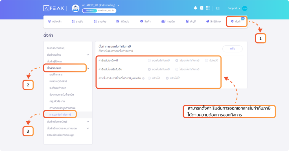Open the วันที่ครบกำหนด submenu
Viewport: 289px width, 151px height.
pos(58,88)
